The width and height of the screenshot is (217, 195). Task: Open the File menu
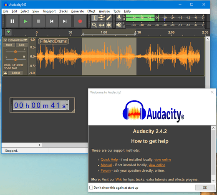point(6,11)
